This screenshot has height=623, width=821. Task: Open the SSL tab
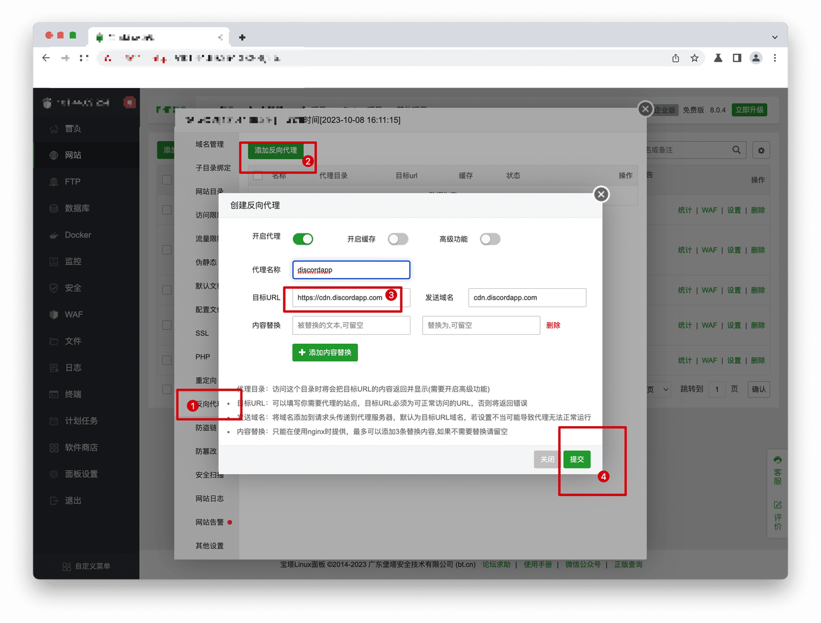tap(202, 334)
